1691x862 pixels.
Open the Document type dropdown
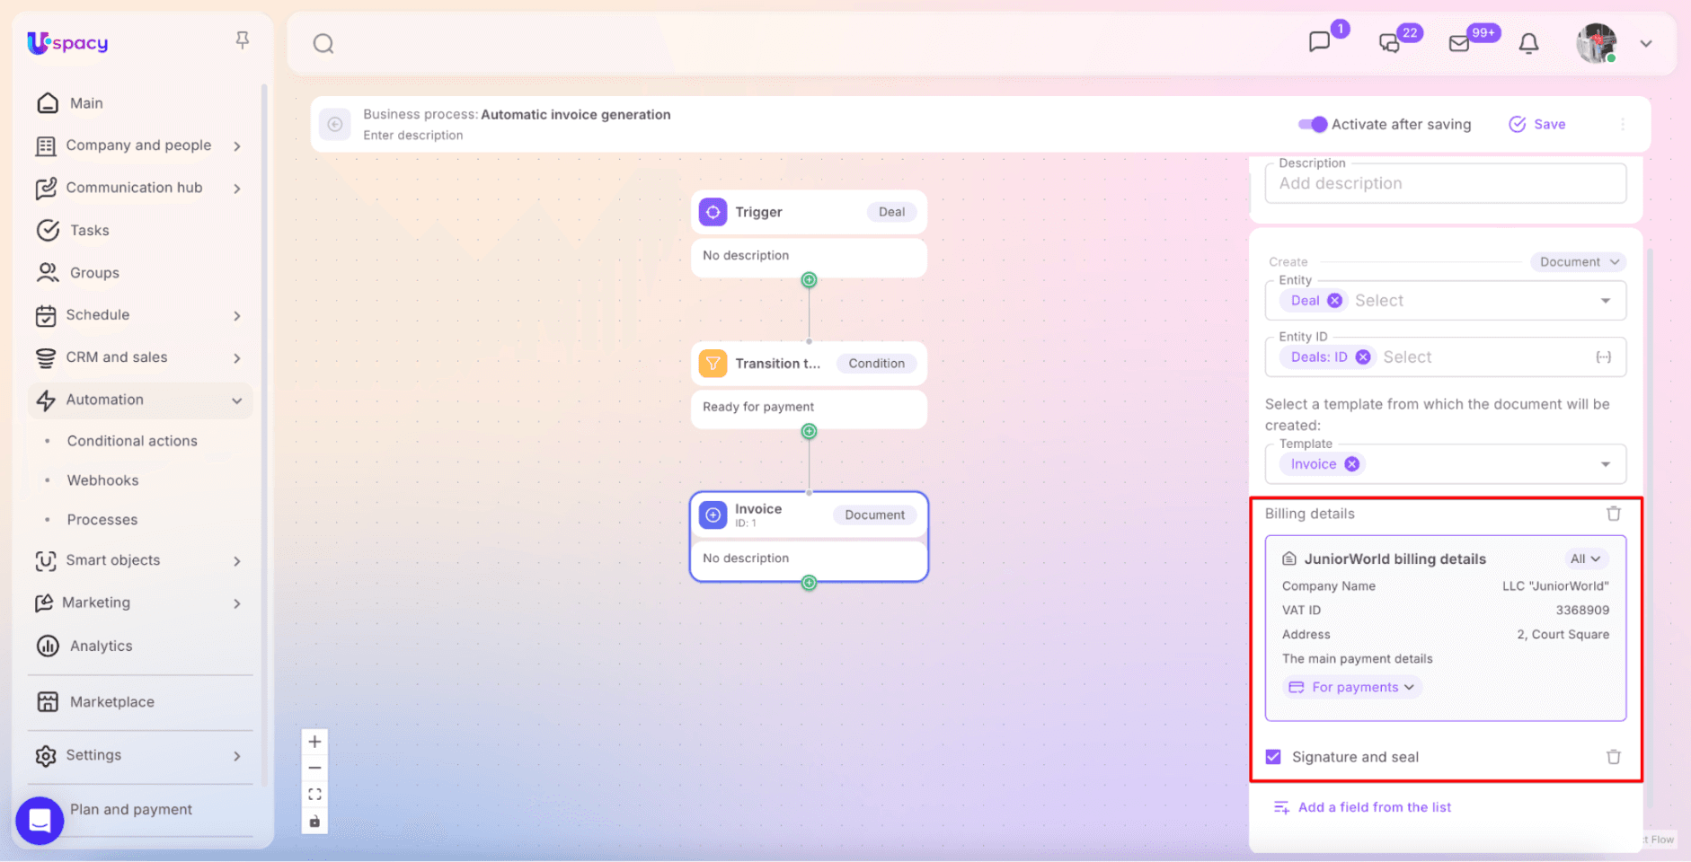pyautogui.click(x=1579, y=262)
